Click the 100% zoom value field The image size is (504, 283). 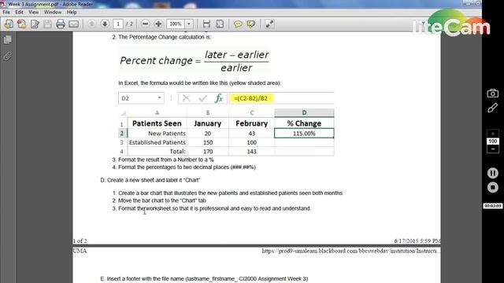pos(175,24)
